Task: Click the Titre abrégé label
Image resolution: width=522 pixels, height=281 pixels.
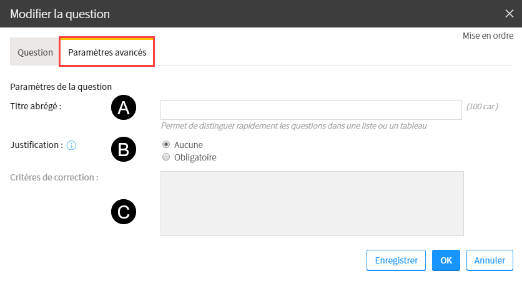Action: coord(36,106)
